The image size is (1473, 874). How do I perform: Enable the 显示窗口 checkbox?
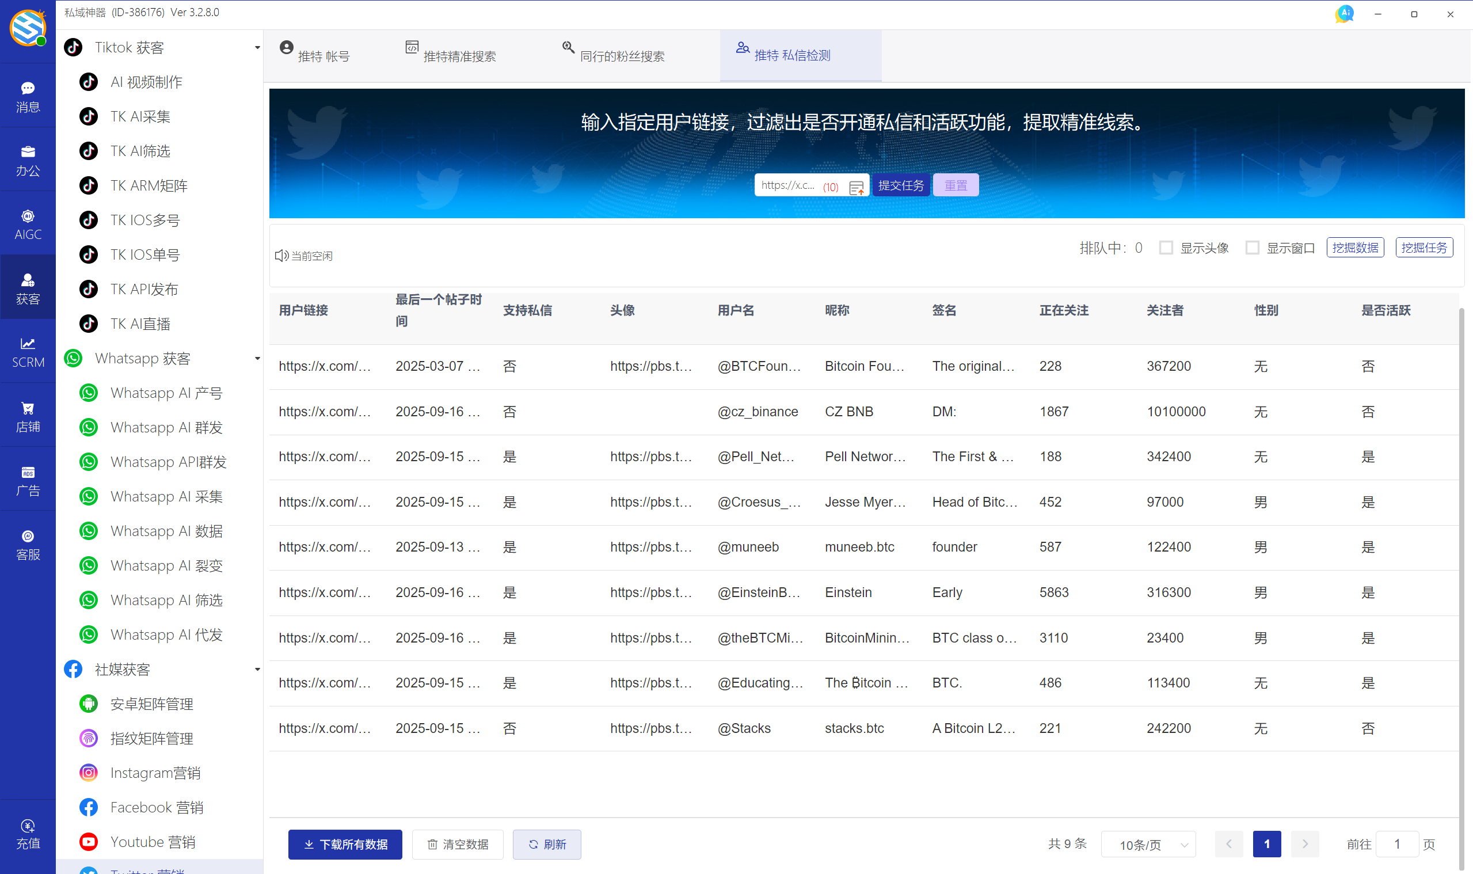click(1251, 248)
